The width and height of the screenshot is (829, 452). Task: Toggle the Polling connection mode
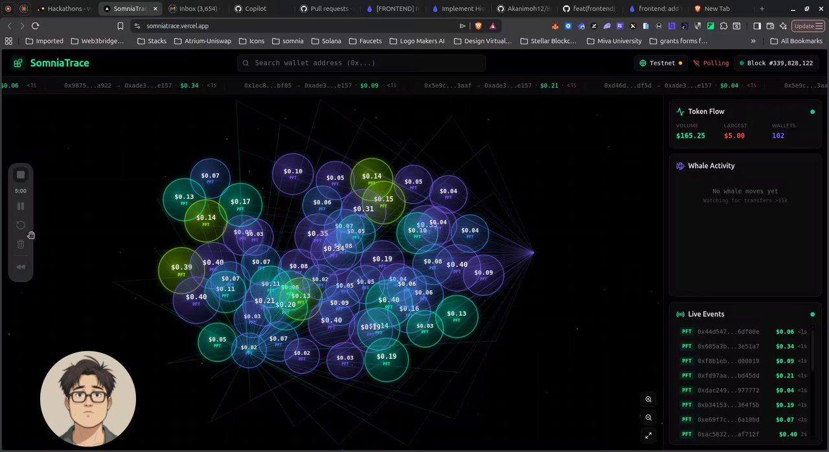[x=710, y=63]
